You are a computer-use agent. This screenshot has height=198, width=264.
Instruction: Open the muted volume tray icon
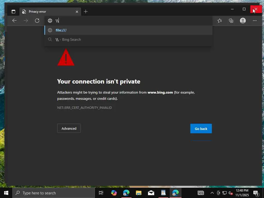[230, 193]
